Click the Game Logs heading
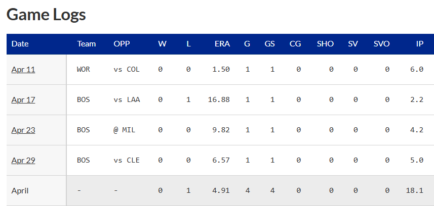The image size is (434, 206). coord(46,15)
